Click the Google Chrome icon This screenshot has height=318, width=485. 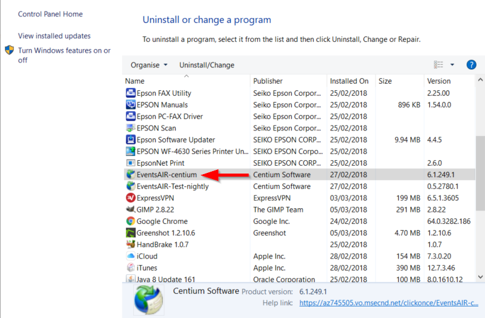tap(131, 221)
